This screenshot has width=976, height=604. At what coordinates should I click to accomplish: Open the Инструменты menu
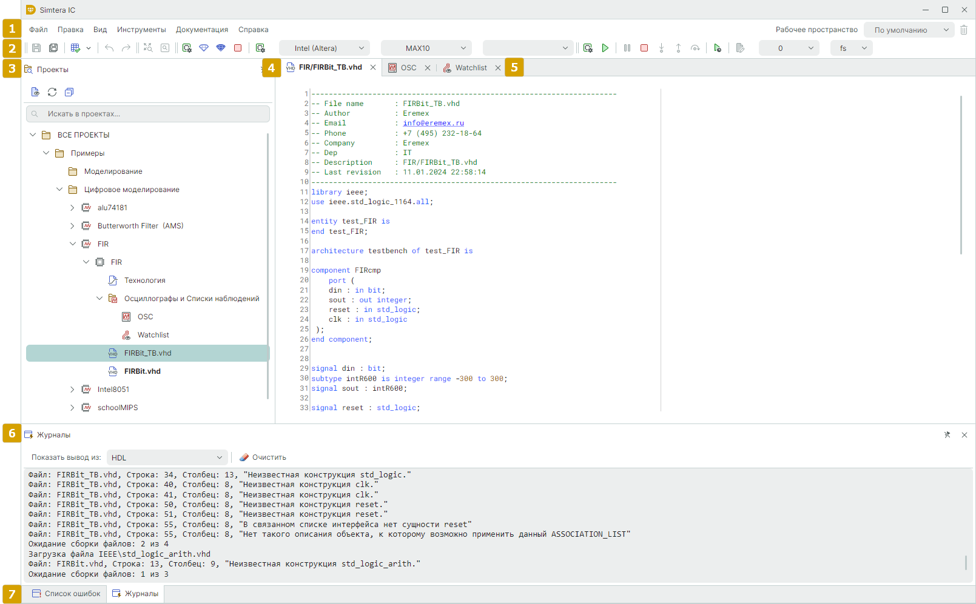[141, 30]
